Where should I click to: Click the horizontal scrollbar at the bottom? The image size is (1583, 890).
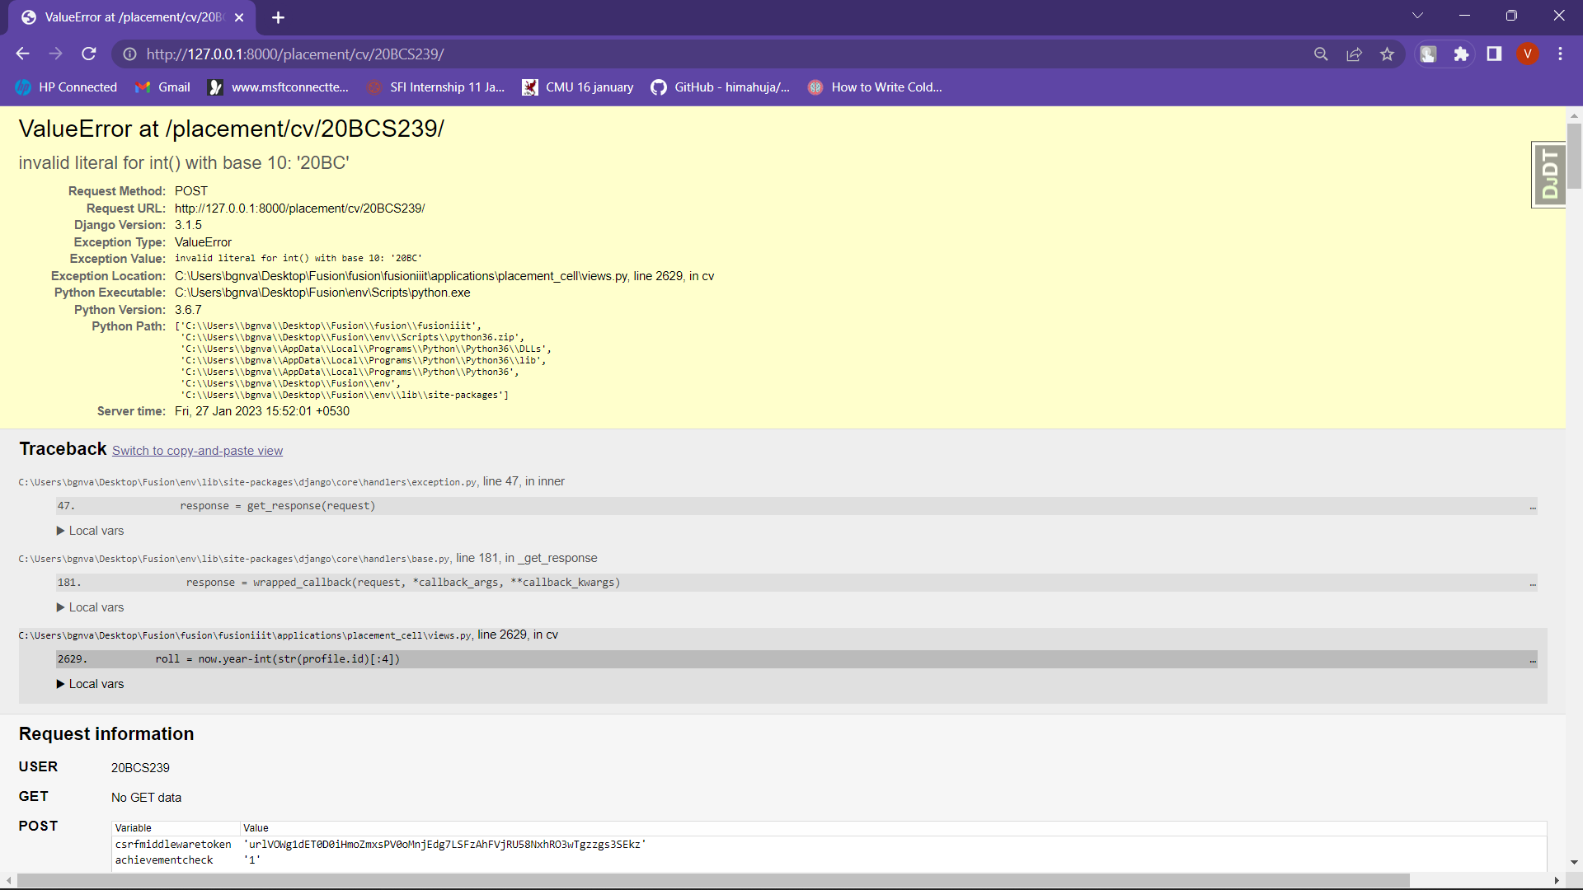(713, 881)
